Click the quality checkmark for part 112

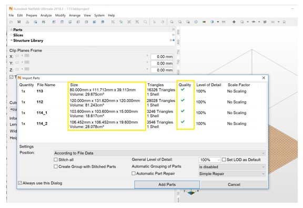click(183, 100)
